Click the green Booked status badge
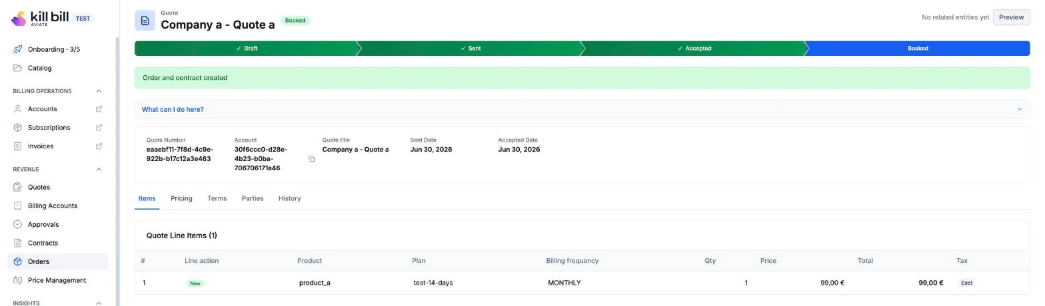Screen dimensions: 1045x306 coord(295,21)
